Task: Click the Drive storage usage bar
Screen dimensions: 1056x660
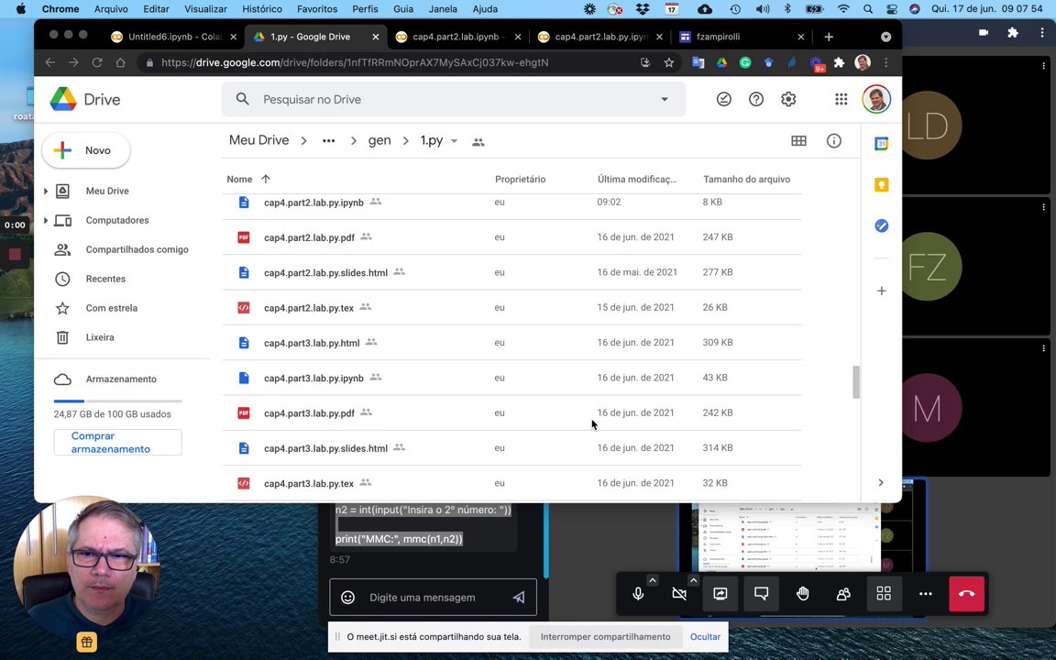Action: point(117,401)
